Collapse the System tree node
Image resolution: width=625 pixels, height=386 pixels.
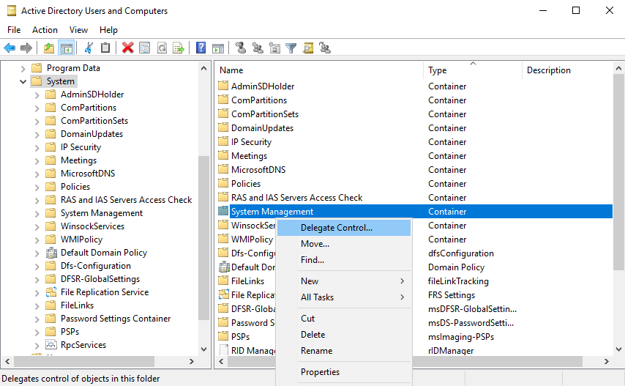tap(23, 81)
